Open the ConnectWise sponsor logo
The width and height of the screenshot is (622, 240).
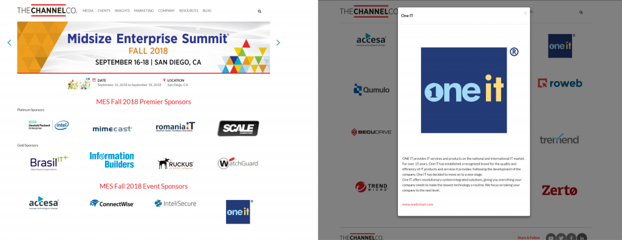[112, 204]
